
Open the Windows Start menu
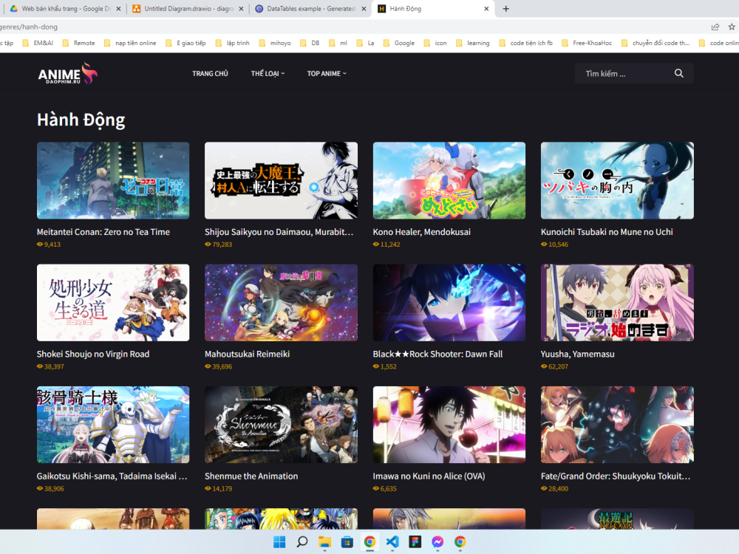(x=279, y=542)
